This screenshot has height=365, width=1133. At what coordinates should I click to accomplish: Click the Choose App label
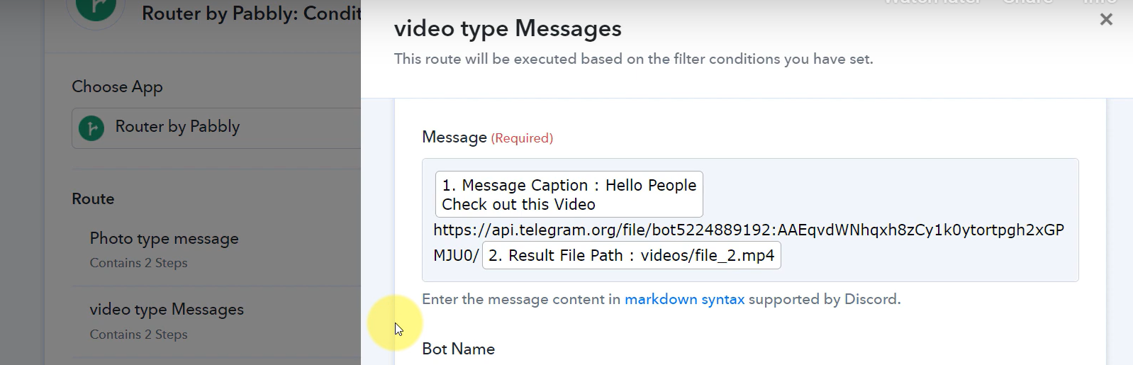(117, 86)
